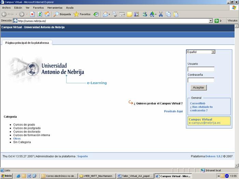Open the Dokeos 1.8.2 link
The height and width of the screenshot is (179, 239).
pyautogui.click(x=214, y=156)
